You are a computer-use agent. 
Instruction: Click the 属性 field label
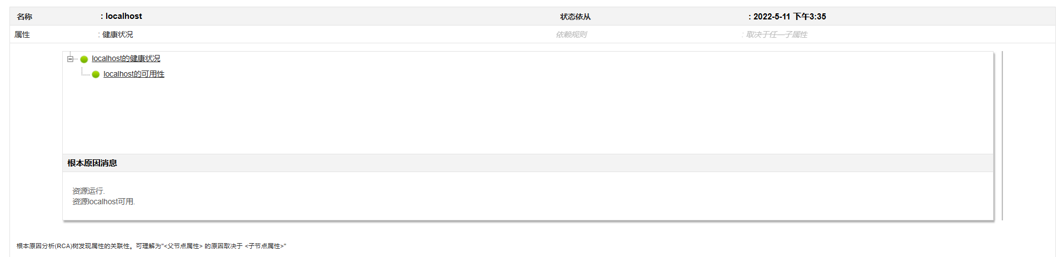point(22,34)
